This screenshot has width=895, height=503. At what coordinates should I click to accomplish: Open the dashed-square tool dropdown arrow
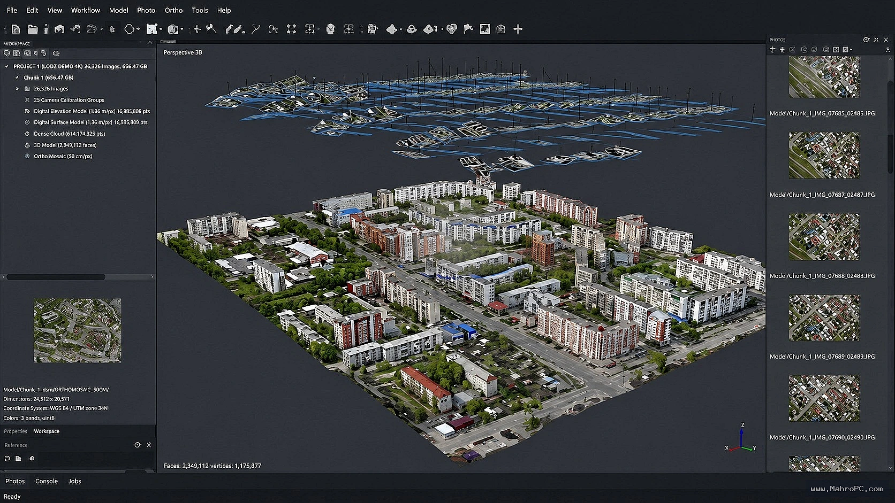click(x=319, y=29)
